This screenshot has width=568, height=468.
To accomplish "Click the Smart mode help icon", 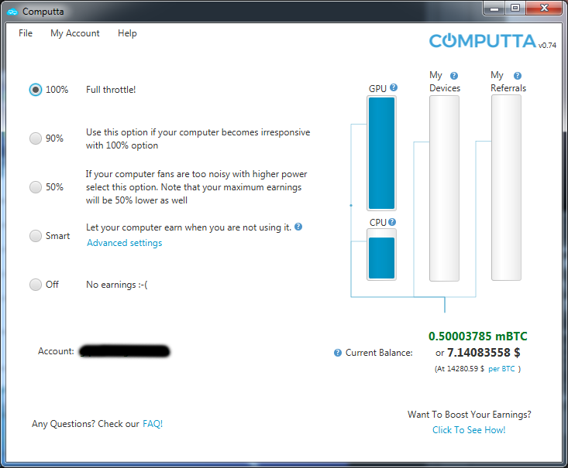I will 298,227.
